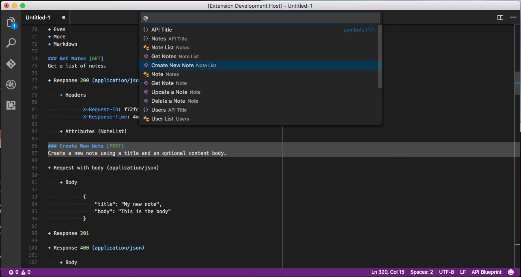Click the namespace icon beside 'Users API Title'
This screenshot has height=277, width=521.
(x=146, y=110)
